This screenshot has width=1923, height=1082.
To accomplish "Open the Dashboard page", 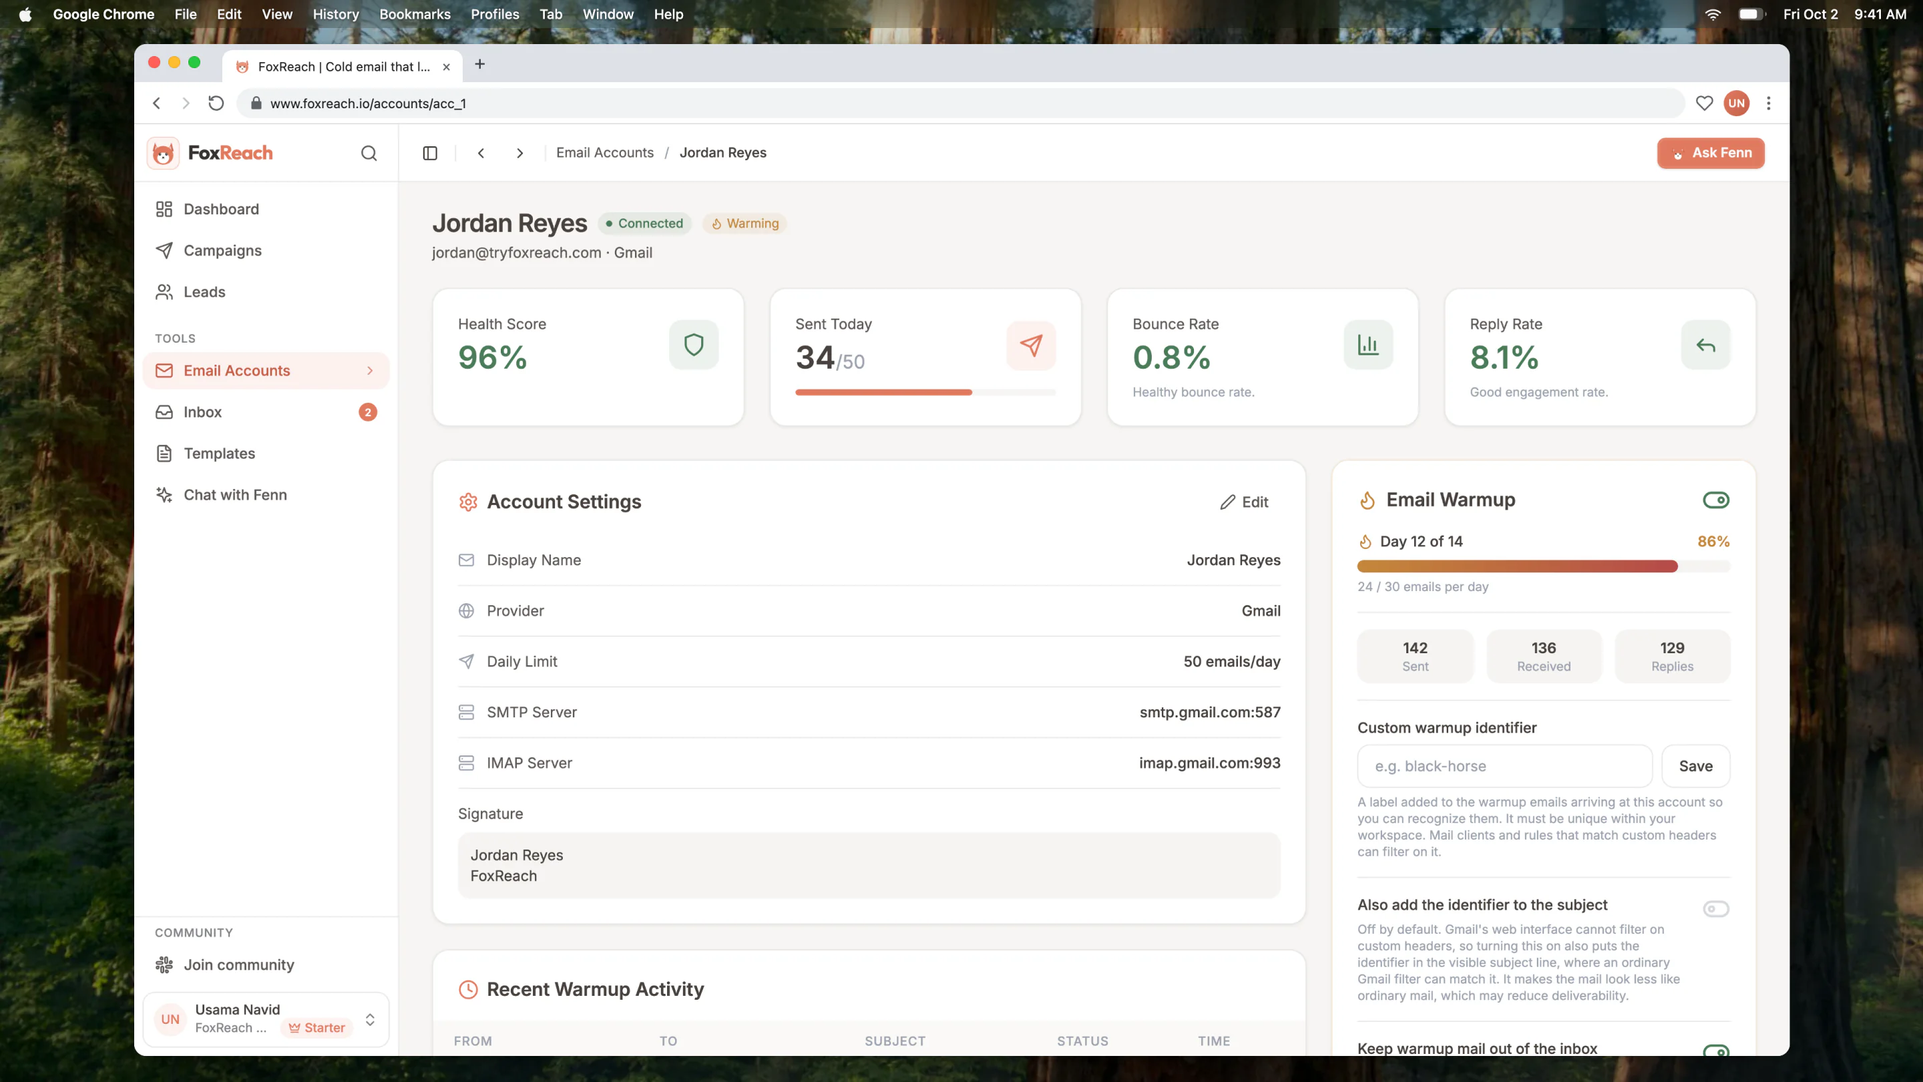I will point(266,209).
